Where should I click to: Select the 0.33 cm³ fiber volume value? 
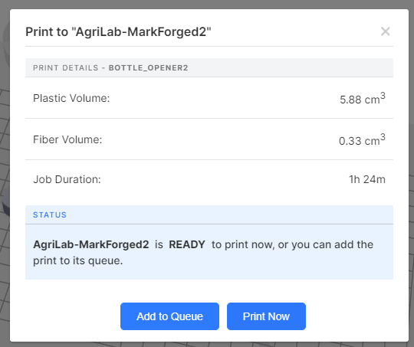tap(362, 140)
